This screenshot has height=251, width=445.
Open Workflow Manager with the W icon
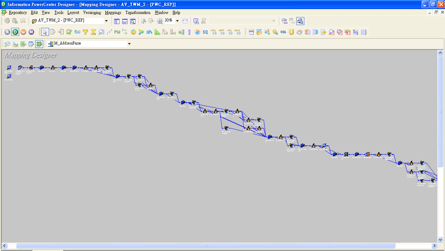tap(23, 32)
